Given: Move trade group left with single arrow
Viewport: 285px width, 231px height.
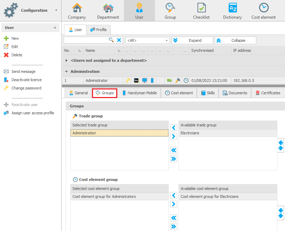Looking at the screenshot, I should tap(174, 128).
